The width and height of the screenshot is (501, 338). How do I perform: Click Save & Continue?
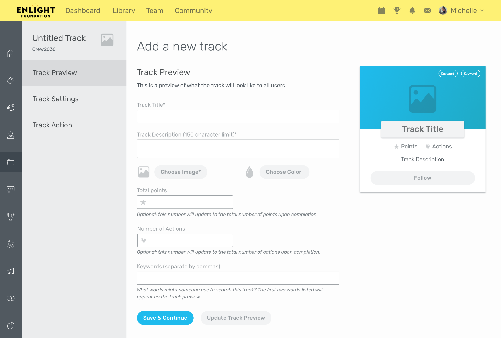pyautogui.click(x=165, y=318)
